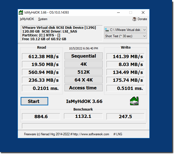Select the 560.94 MB/s 512K read value
The height and width of the screenshot is (154, 174).
(x=41, y=72)
